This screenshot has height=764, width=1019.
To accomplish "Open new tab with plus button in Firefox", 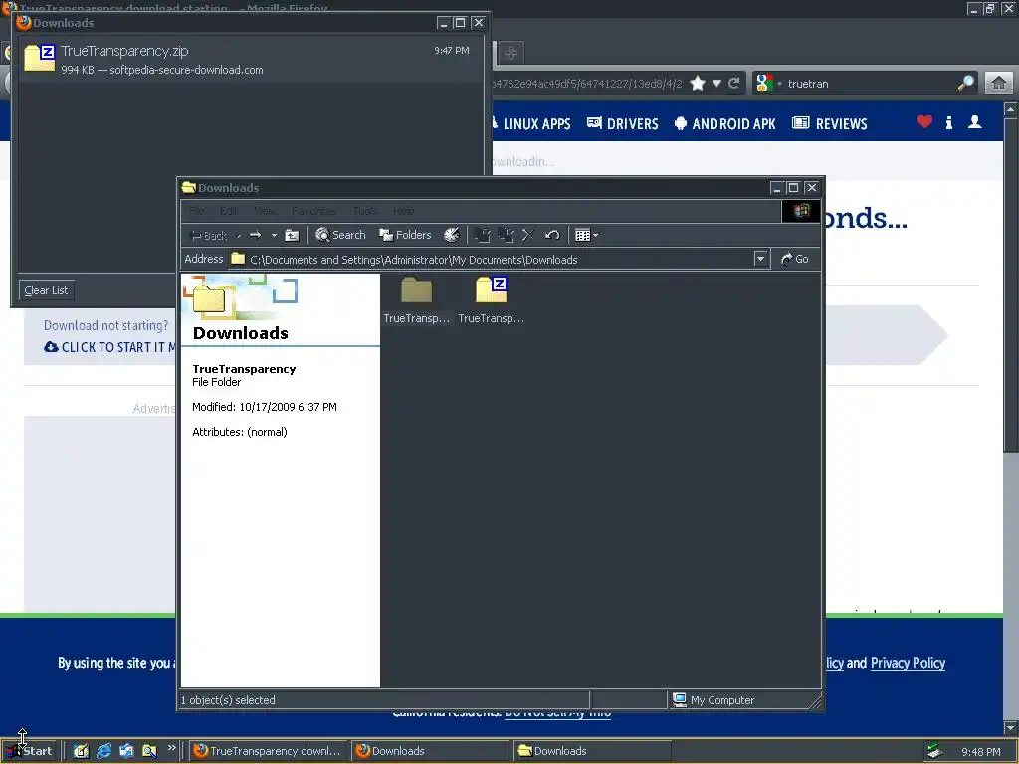I will 510,53.
